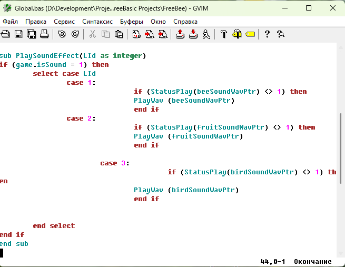Open the Синтаксис menu
The height and width of the screenshot is (267, 345).
(x=97, y=22)
